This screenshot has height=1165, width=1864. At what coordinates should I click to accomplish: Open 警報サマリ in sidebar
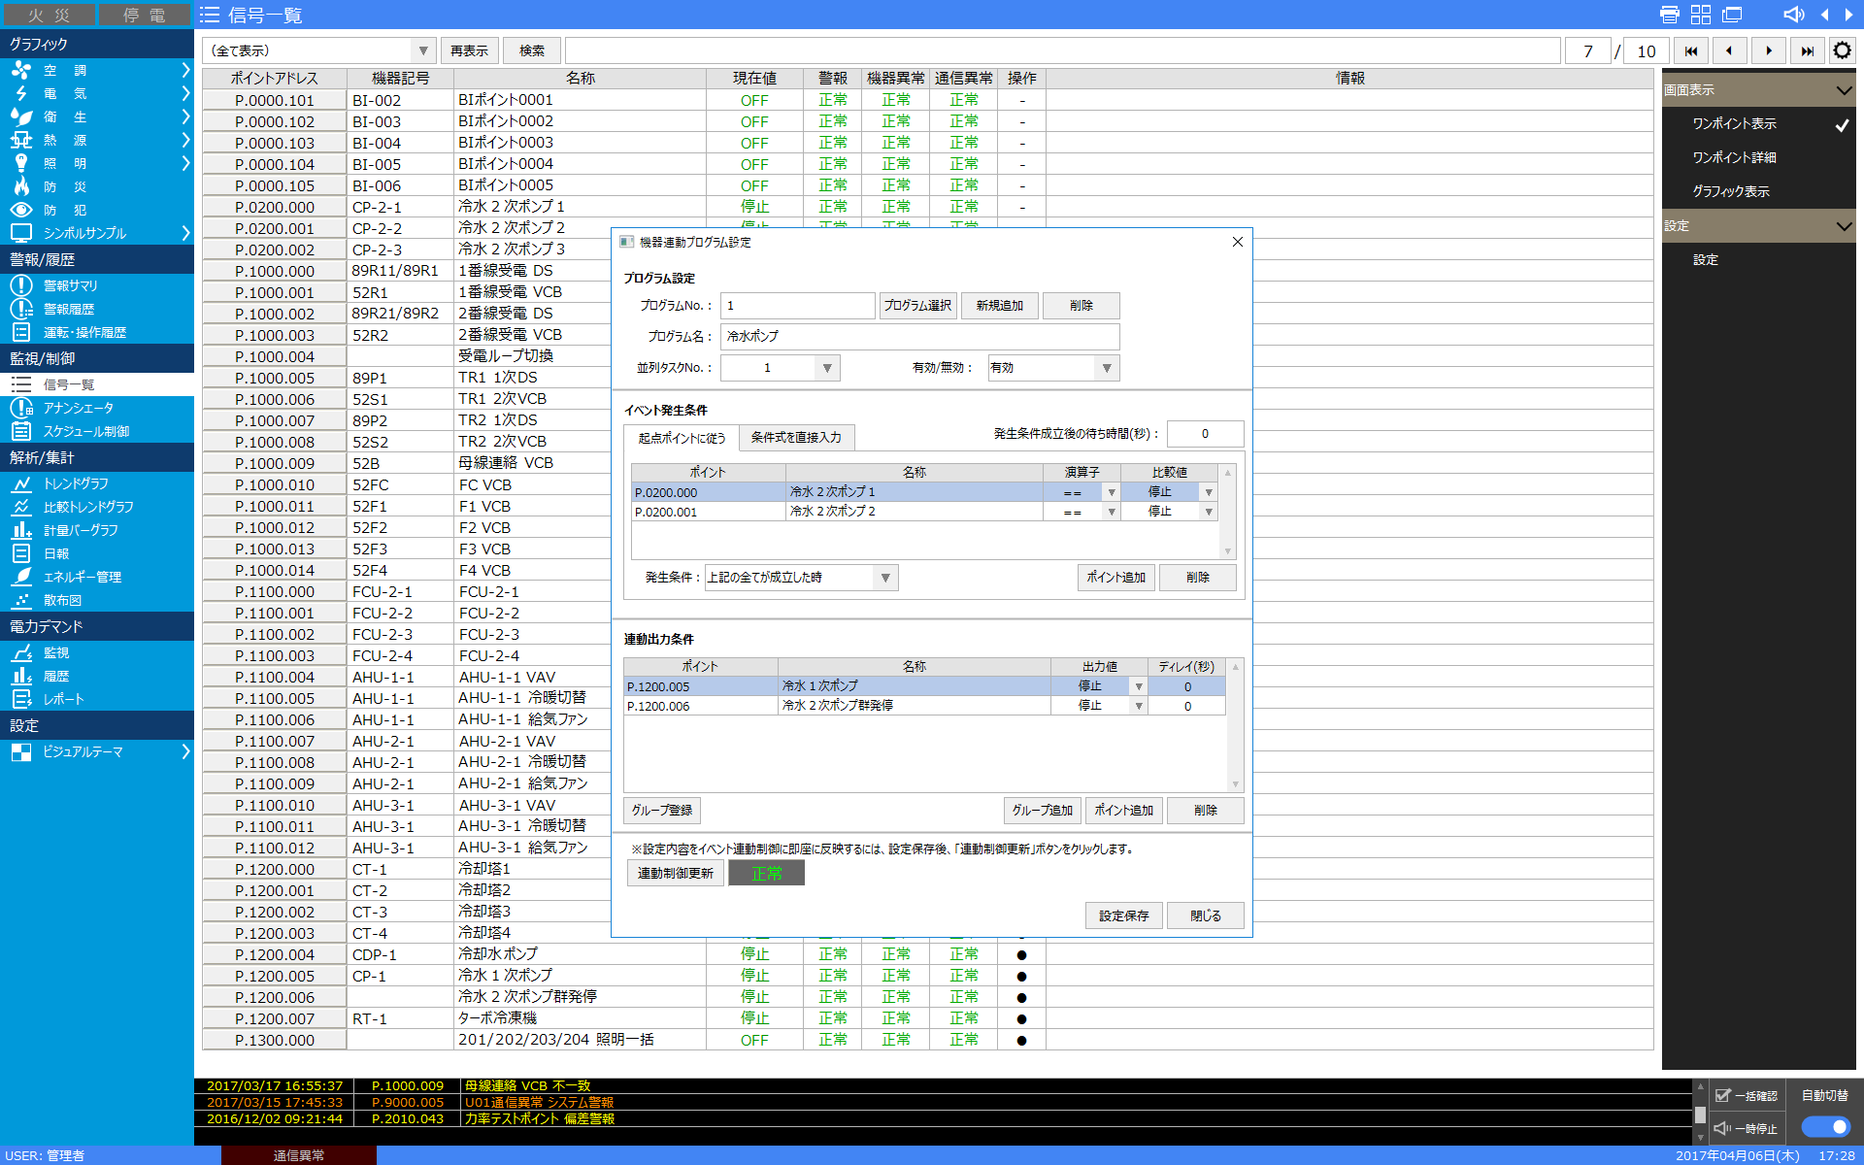70,285
